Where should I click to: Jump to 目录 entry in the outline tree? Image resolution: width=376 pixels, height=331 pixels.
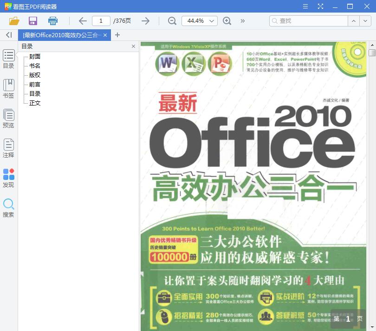(35, 94)
